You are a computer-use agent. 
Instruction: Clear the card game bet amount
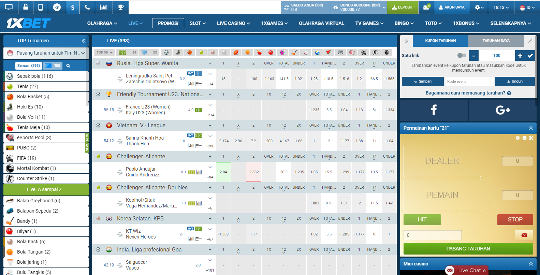click(x=524, y=235)
